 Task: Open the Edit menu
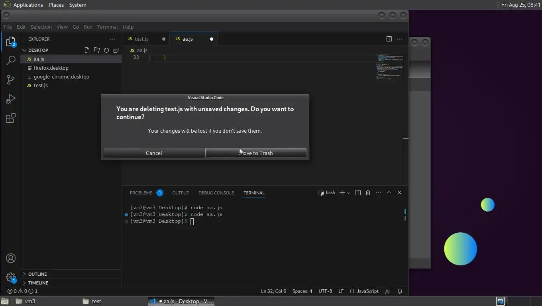pos(21,27)
